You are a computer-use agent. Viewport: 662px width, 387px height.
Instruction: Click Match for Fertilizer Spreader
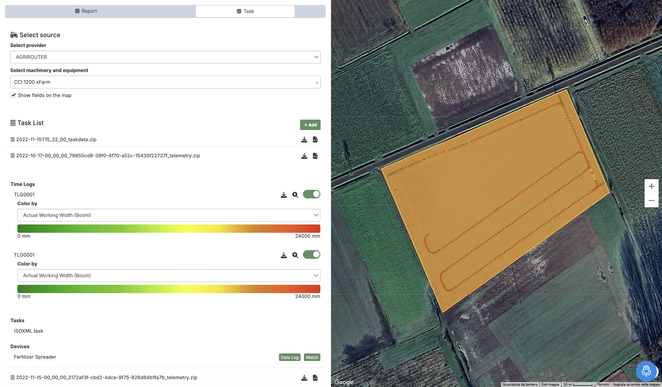tap(312, 358)
